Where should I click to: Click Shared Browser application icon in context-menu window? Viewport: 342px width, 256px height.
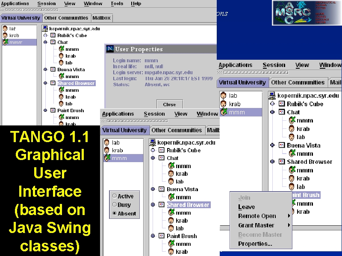282,162
